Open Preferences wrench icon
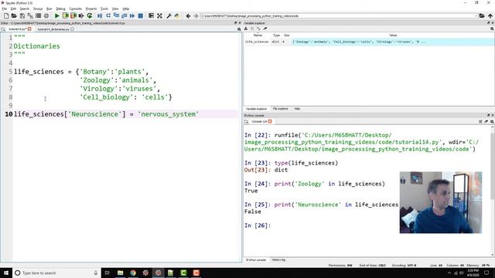This screenshot has width=495, height=278. pos(169,15)
